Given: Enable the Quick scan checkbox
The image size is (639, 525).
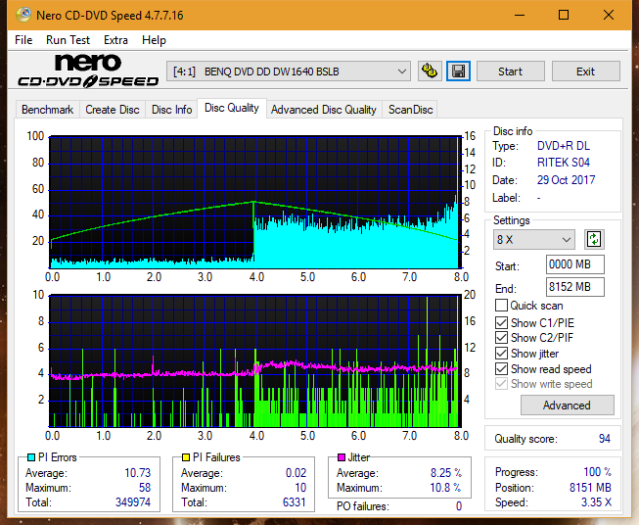Looking at the screenshot, I should pyautogui.click(x=501, y=306).
